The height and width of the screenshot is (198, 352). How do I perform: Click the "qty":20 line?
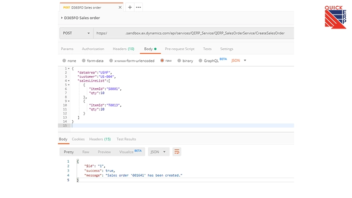[x=97, y=109]
